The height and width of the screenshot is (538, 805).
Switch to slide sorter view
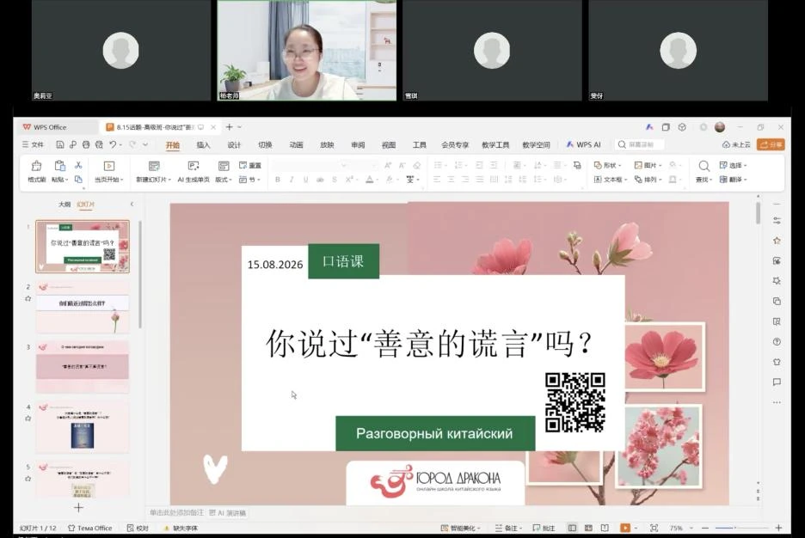tap(588, 528)
